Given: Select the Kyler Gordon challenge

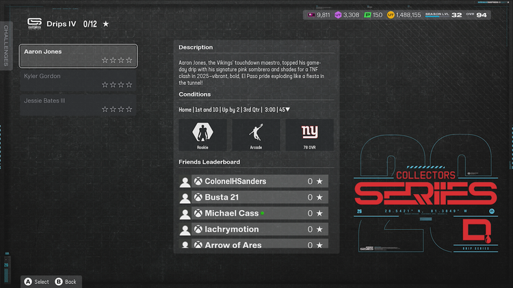Looking at the screenshot, I should [x=78, y=81].
